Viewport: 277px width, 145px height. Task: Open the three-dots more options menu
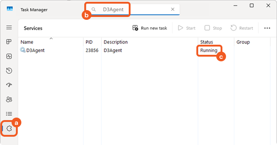267,28
